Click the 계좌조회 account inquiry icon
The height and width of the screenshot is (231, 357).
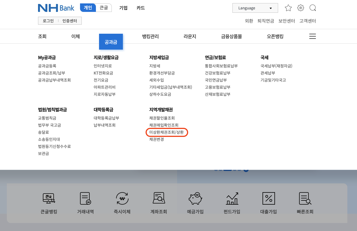tap(158, 202)
